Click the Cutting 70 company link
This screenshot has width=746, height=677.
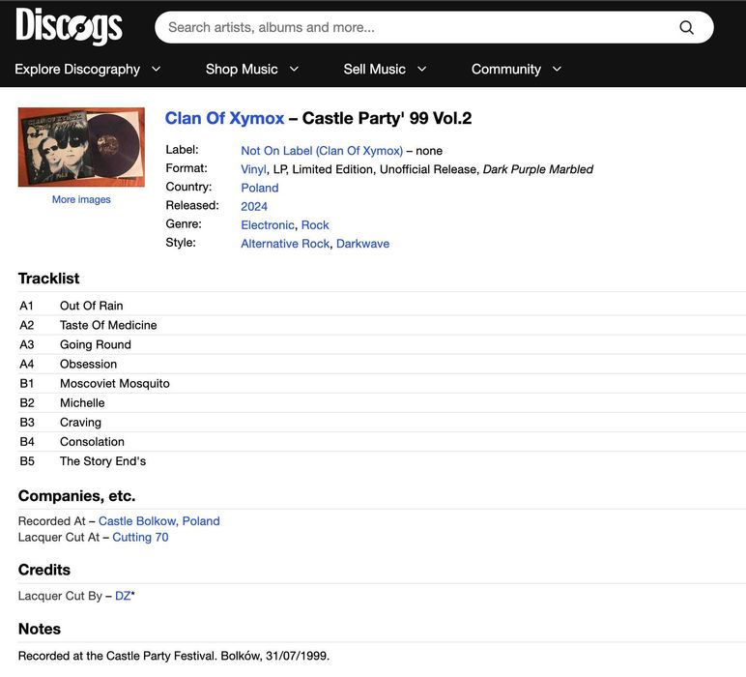pos(140,538)
